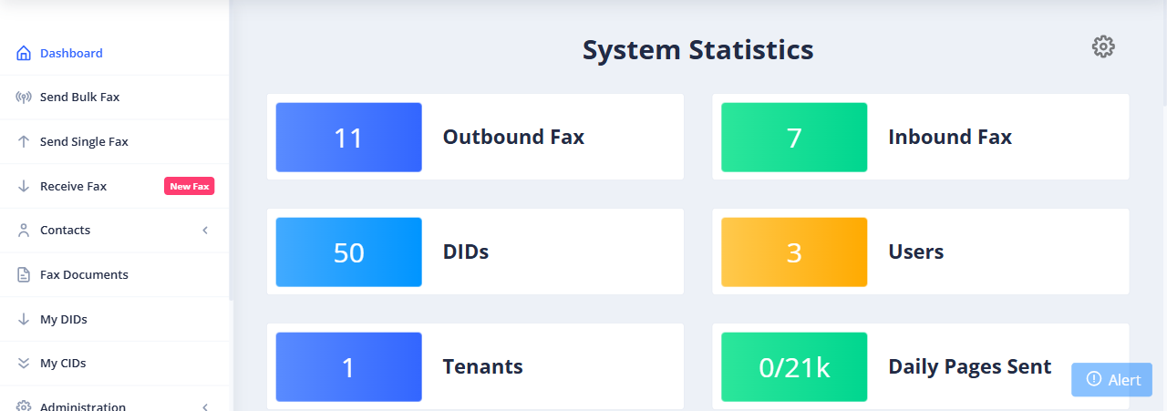
Task: Click the Tenants count 1 tile
Action: 348,367
